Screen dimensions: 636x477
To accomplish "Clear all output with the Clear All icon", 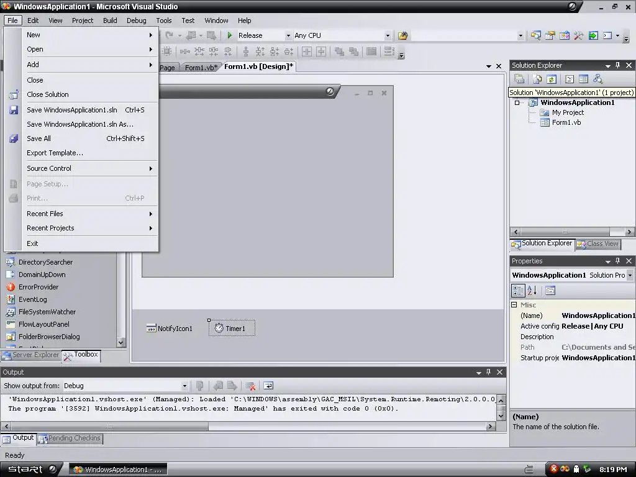I will [250, 386].
